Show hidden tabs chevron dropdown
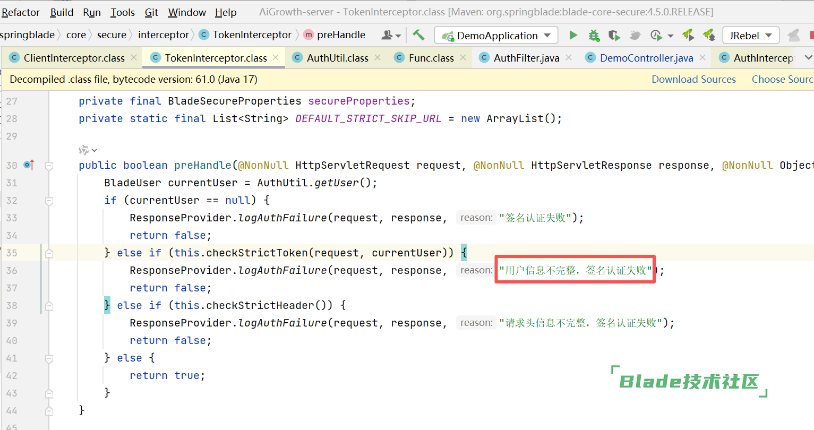Image resolution: width=814 pixels, height=430 pixels. [x=808, y=57]
